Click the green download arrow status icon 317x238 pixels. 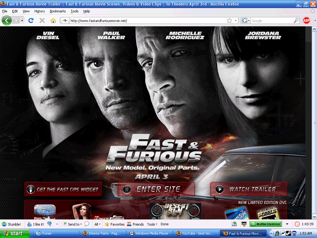click(234, 224)
